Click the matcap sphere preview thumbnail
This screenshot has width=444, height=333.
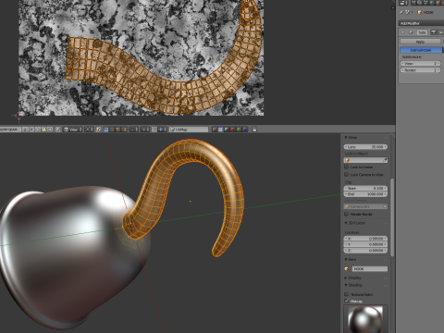(x=365, y=319)
